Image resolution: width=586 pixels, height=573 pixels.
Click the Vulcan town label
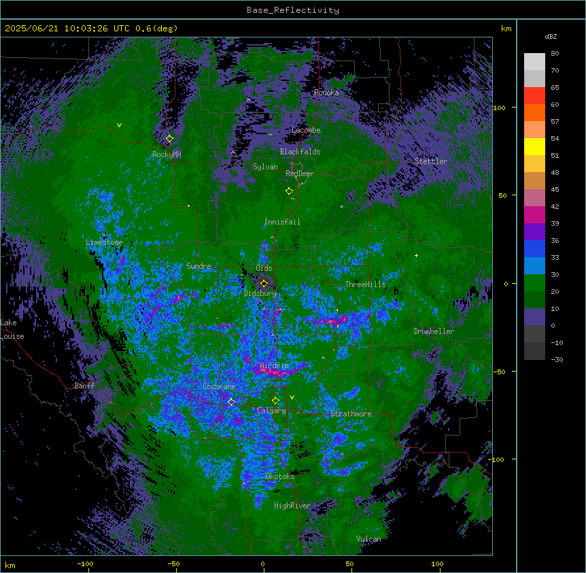[368, 539]
